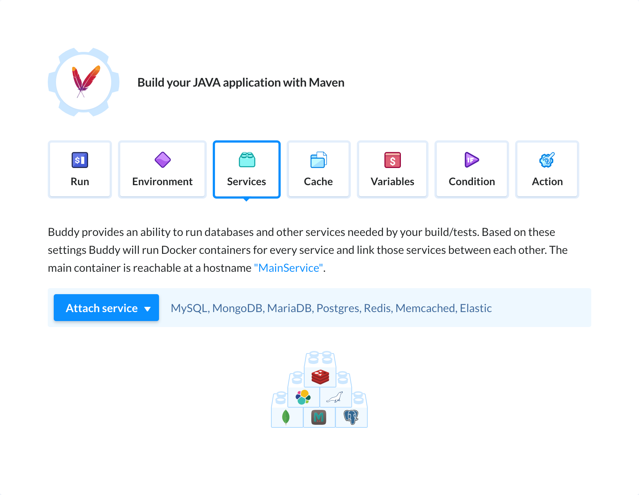Click the MongoDB leaf icon

pyautogui.click(x=286, y=417)
